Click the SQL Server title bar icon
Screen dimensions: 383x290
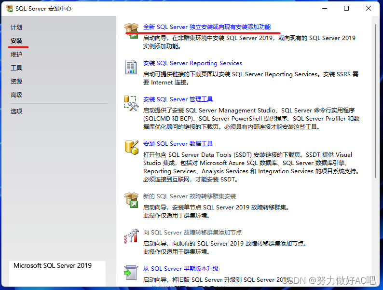9,9
